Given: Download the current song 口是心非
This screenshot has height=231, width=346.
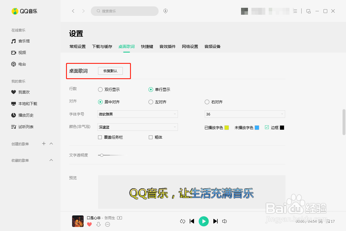Looking at the screenshot, I should 98,224.
